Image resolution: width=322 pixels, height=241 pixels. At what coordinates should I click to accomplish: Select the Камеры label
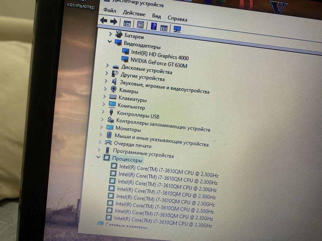[128, 90]
